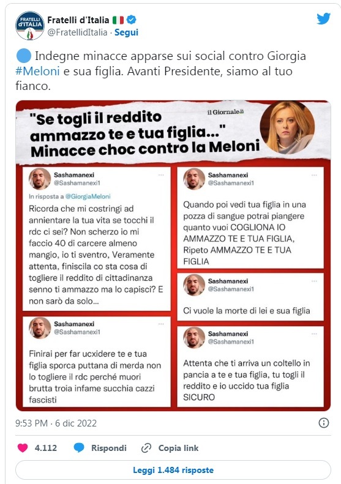Click Copia link text
This screenshot has width=341, height=484.
click(x=178, y=448)
